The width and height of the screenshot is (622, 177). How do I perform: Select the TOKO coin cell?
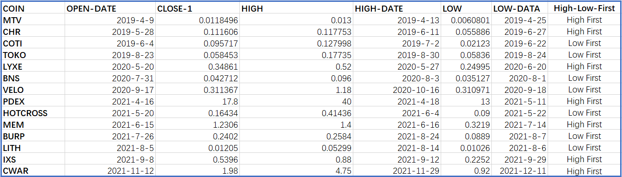click(33, 55)
